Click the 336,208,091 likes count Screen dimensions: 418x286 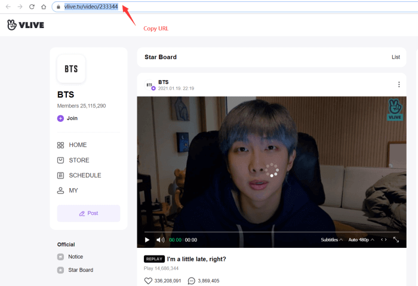[x=168, y=281]
